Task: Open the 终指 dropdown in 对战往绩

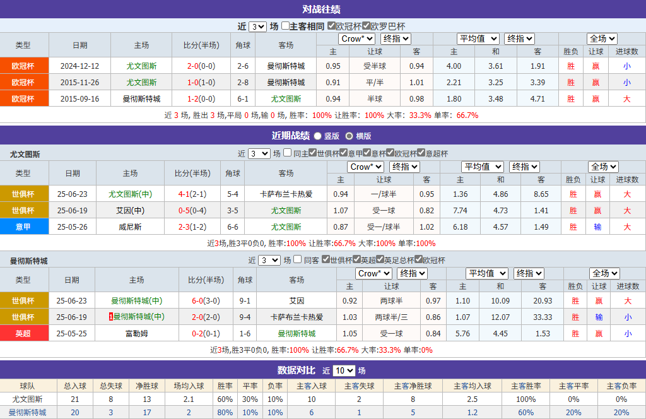Action: [x=396, y=38]
